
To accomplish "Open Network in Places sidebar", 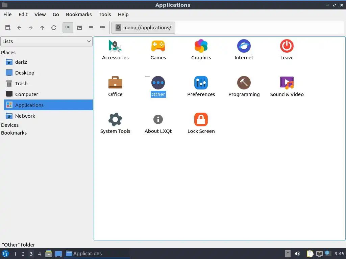I will click(x=48, y=116).
